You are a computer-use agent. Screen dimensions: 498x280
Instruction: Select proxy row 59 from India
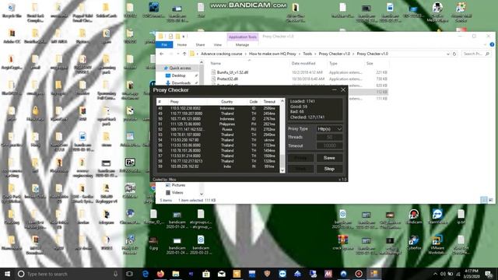coord(218,166)
